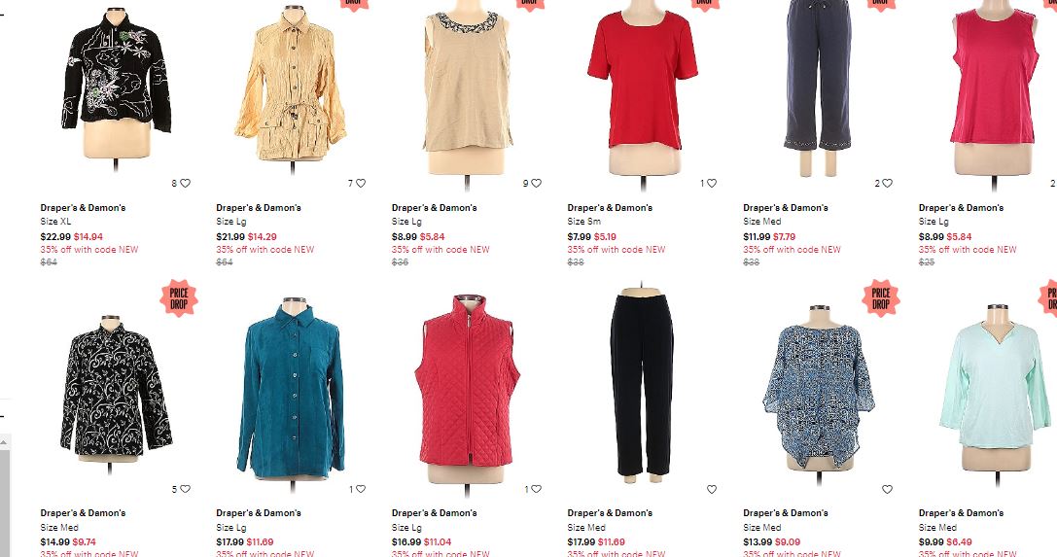
Task: Open the navy cropped pants image
Action: coord(818,85)
